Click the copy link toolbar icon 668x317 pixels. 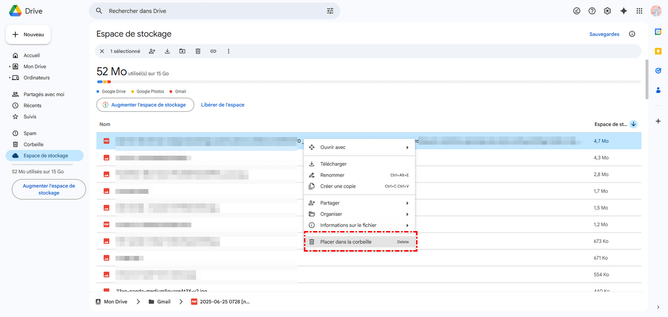[213, 51]
